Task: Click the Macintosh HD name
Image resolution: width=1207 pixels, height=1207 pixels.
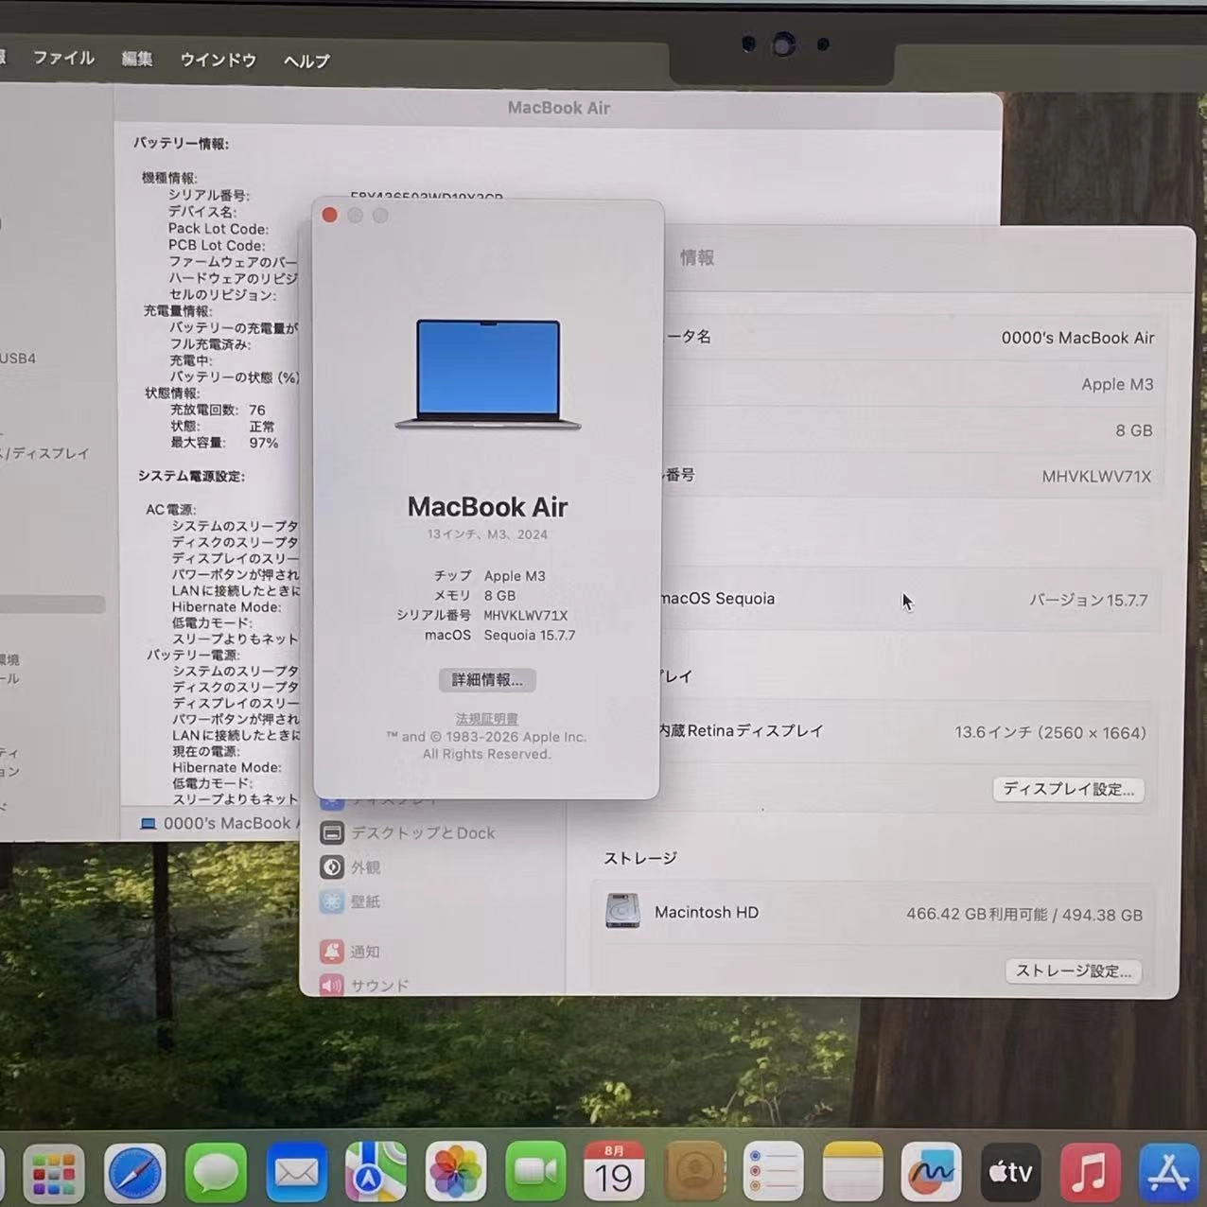Action: coord(707,912)
